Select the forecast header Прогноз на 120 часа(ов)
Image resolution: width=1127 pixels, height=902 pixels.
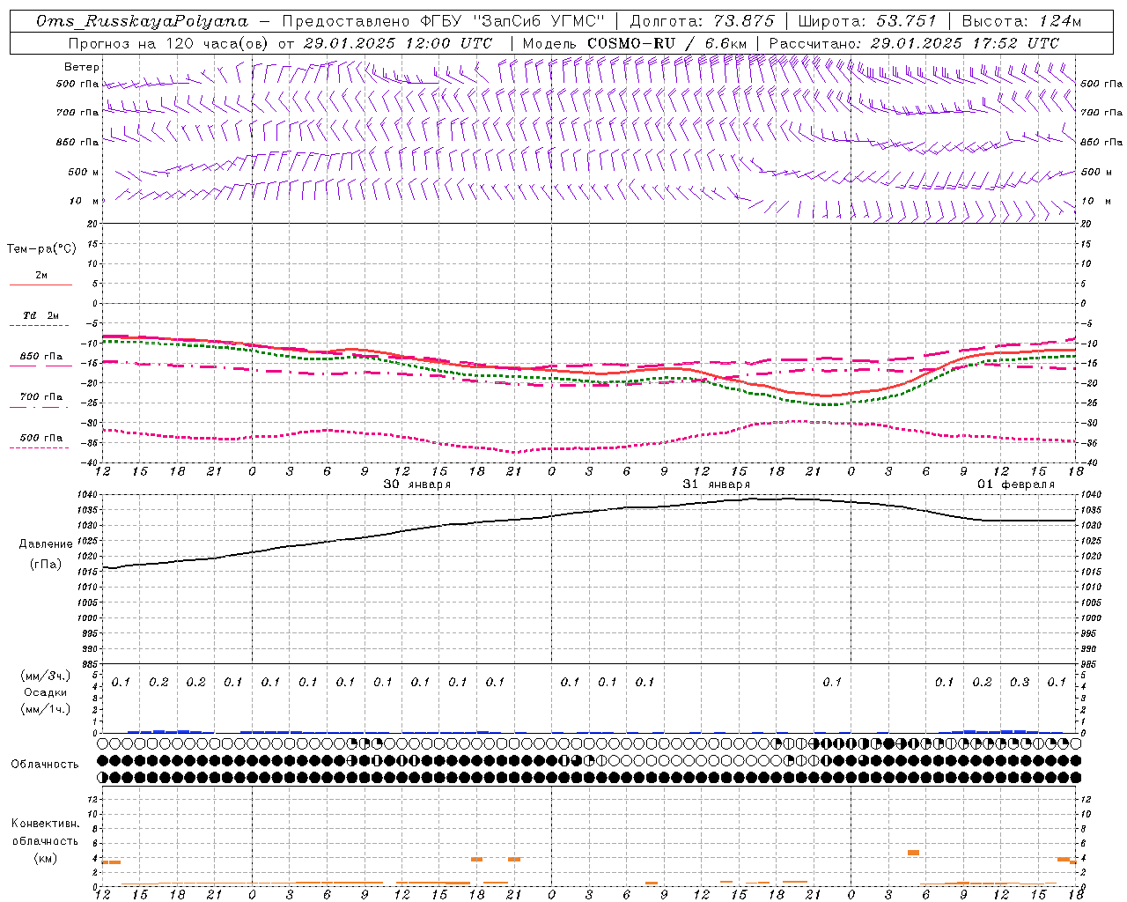169,43
